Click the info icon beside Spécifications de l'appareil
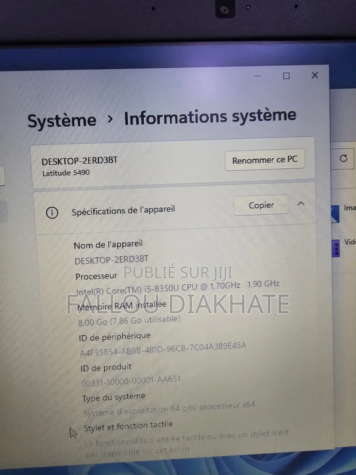 52,213
